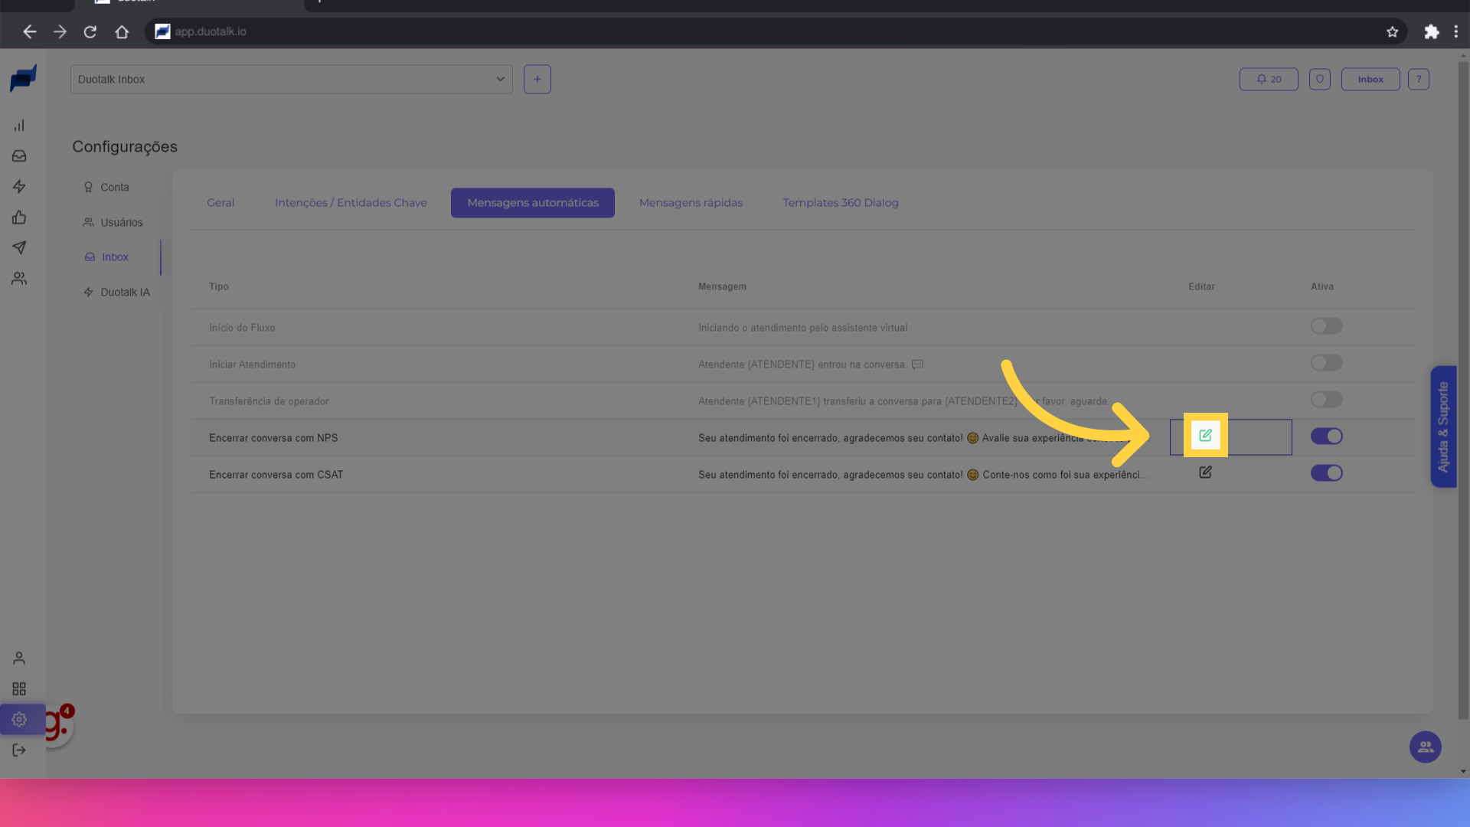Click edit icon for Encerrar conversa com CSAT

point(1205,472)
